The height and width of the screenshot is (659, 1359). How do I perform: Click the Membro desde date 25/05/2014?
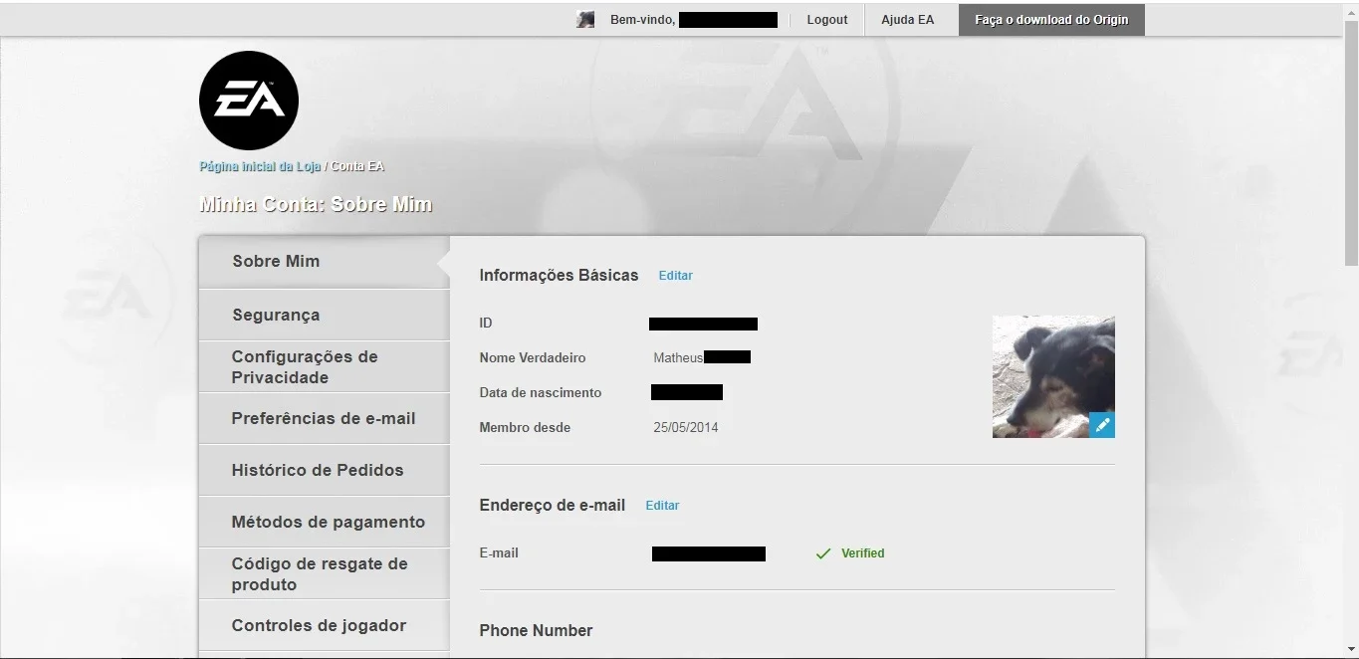point(685,428)
